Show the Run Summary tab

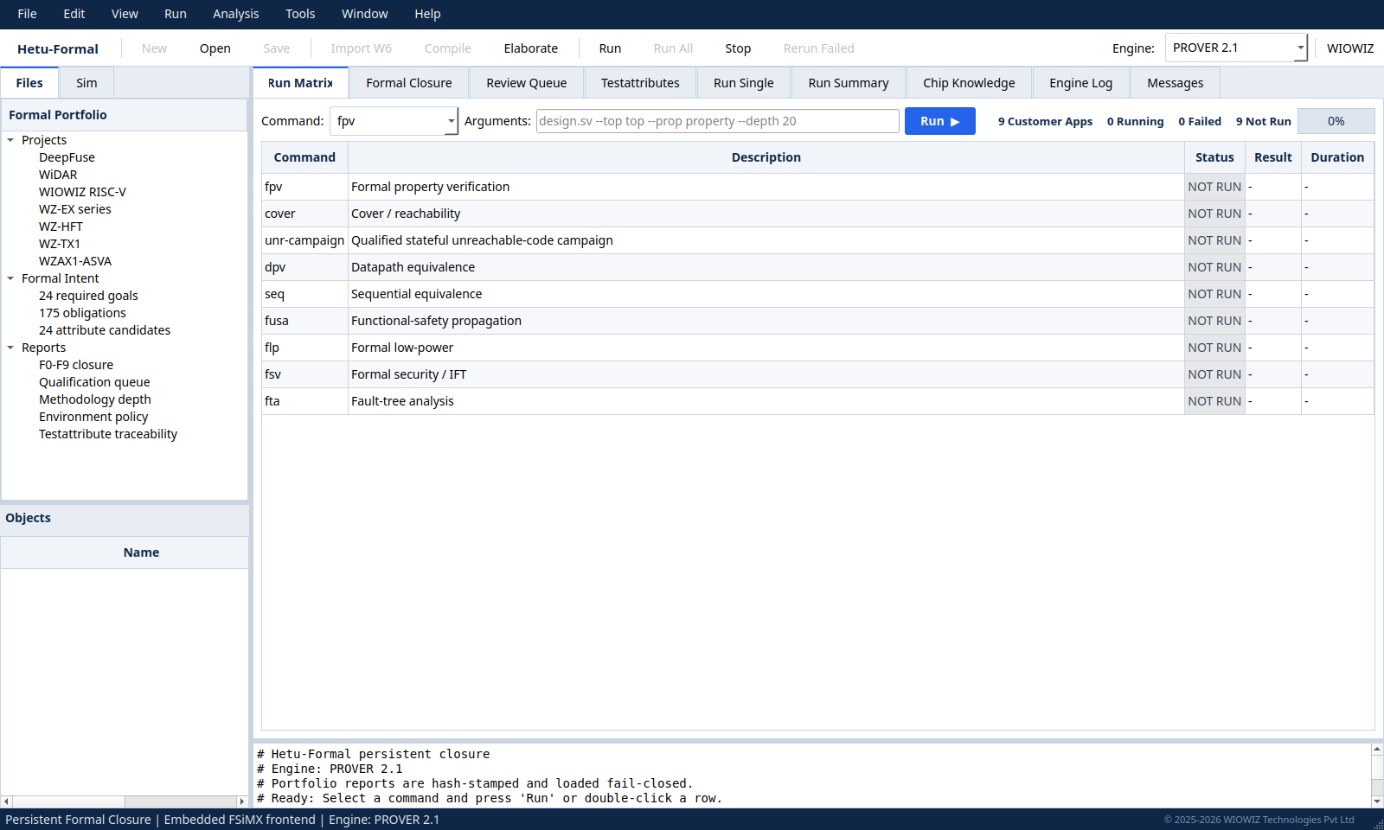(849, 83)
